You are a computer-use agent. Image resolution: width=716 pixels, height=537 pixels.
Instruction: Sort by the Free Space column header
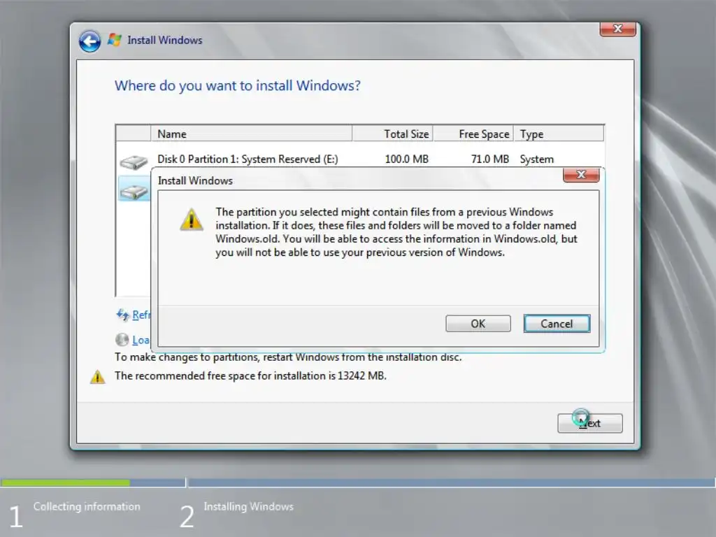click(473, 134)
